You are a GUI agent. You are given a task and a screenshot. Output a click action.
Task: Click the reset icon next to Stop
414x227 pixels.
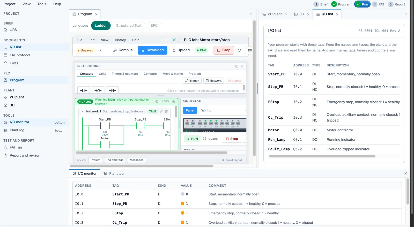click(239, 50)
